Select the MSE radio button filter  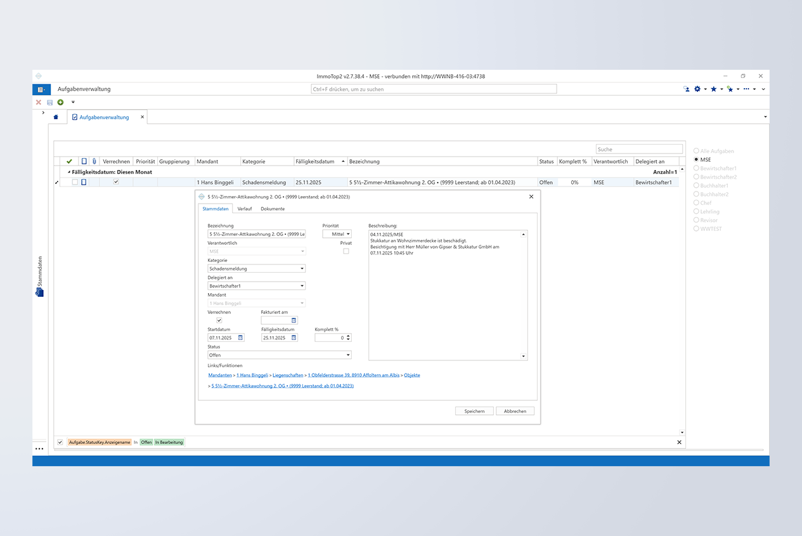[x=696, y=160]
